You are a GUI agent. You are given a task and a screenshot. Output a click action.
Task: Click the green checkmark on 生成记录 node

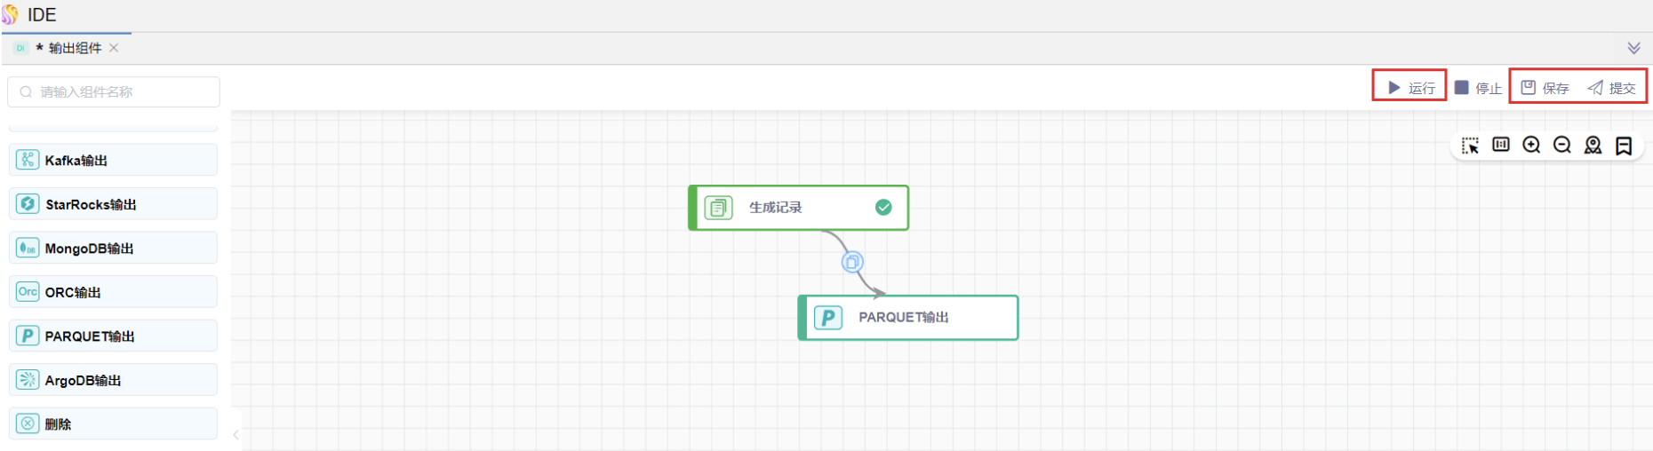[x=883, y=207]
